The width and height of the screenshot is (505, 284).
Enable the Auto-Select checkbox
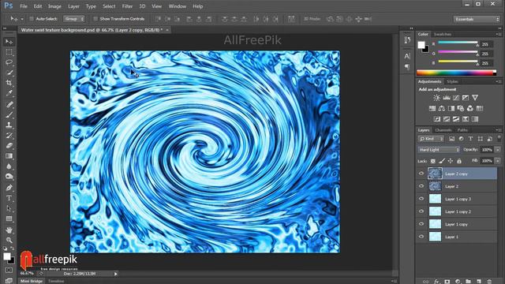point(32,19)
